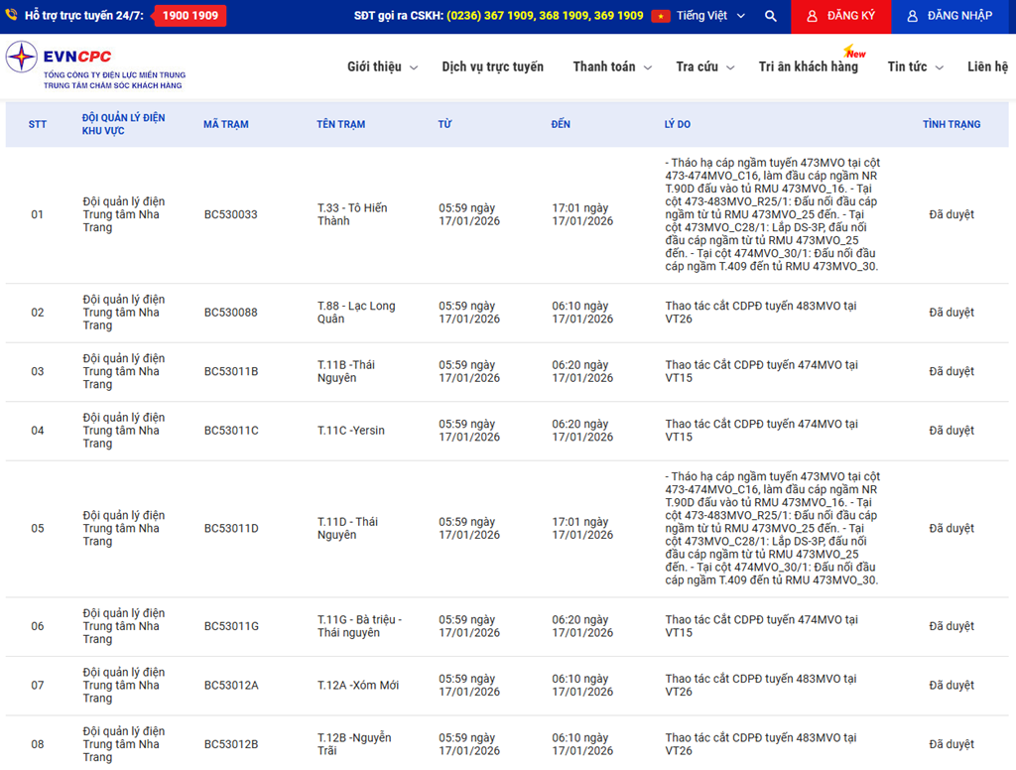Expand the Tra cứu menu
This screenshot has height=770, width=1016.
(704, 66)
